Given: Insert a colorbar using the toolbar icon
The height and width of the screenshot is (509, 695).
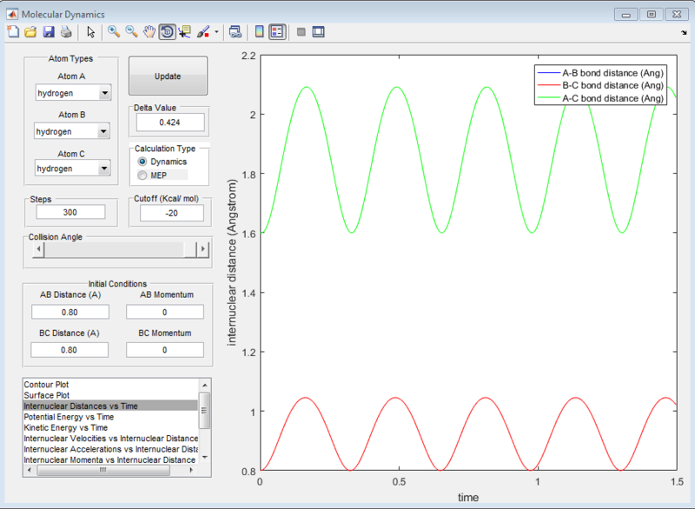Looking at the screenshot, I should (260, 31).
